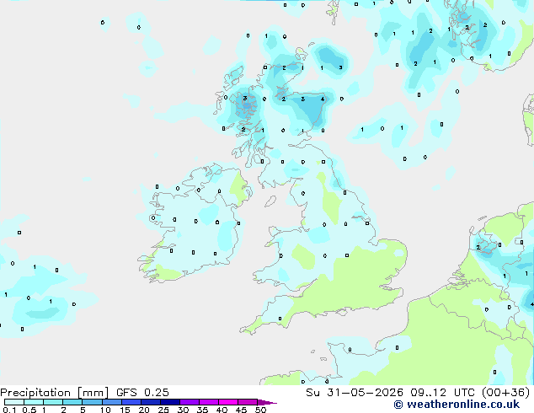Pick the 5–10 mm legend color box
The height and width of the screenshot is (413, 534).
click(x=92, y=402)
